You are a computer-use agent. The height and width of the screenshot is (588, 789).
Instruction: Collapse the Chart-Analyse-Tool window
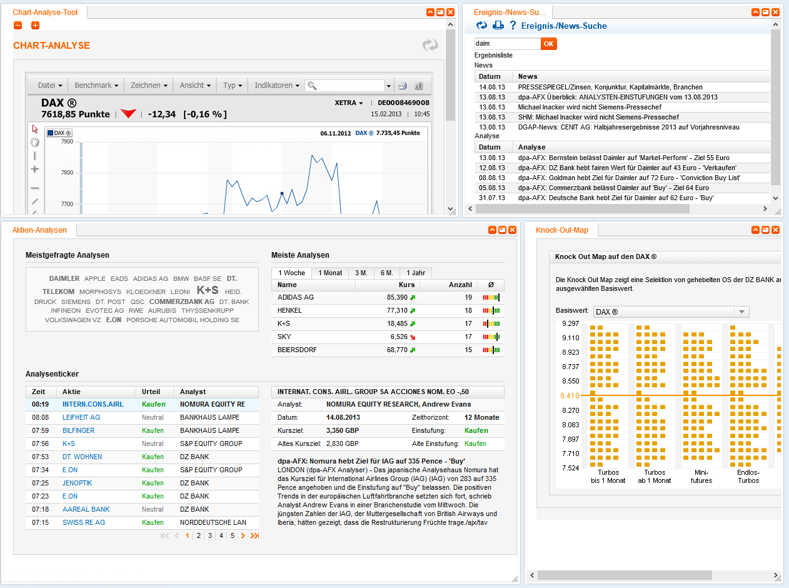point(430,12)
